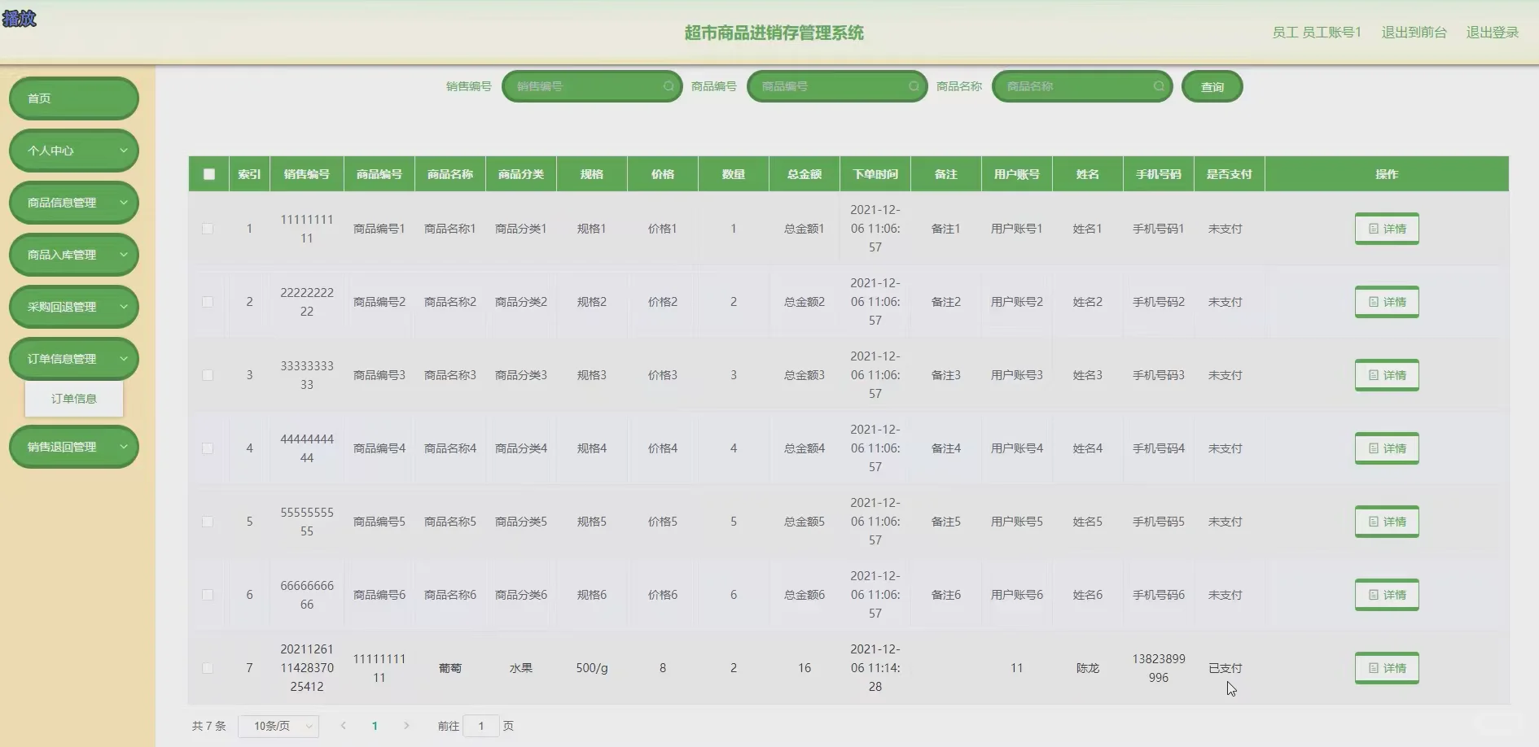This screenshot has height=747, width=1539.
Task: Focus the 商品编号 search input
Action: pos(837,86)
